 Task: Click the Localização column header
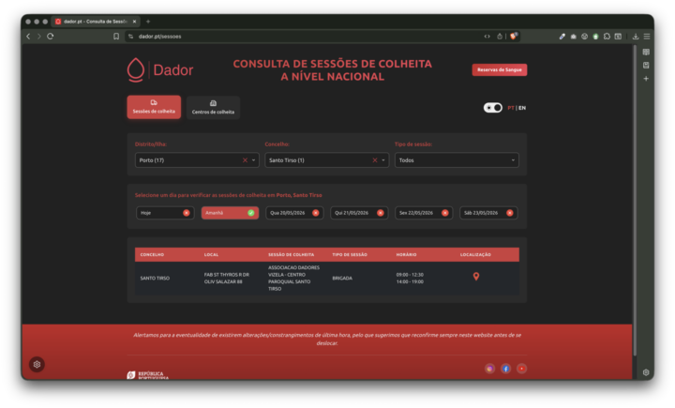coord(475,254)
